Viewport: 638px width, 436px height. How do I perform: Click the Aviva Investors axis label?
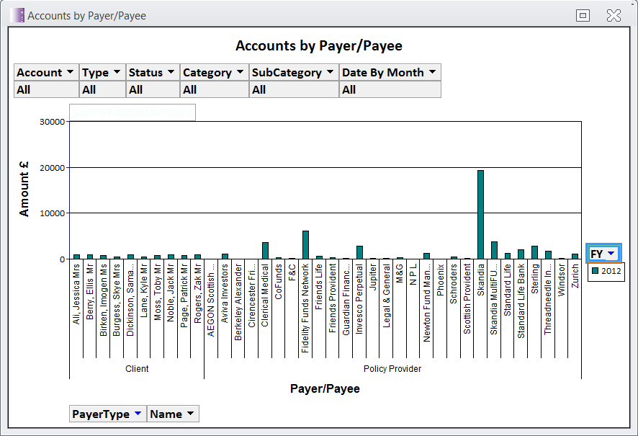point(224,293)
